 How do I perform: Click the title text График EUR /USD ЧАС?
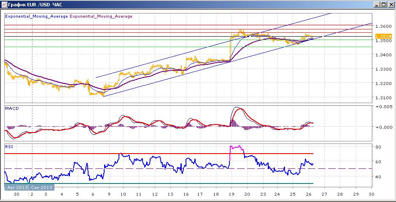pos(35,5)
